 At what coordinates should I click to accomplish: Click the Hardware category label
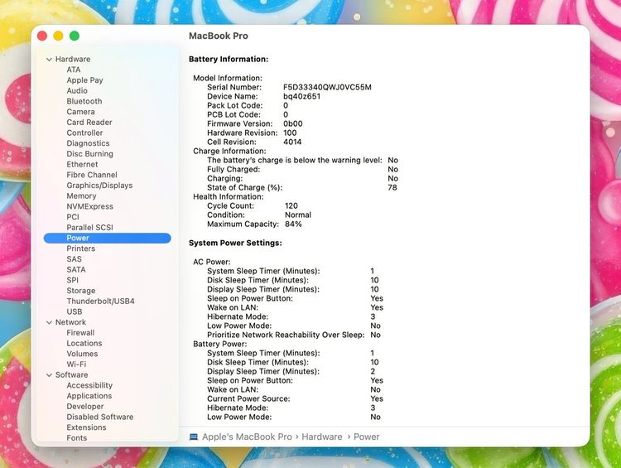click(73, 59)
